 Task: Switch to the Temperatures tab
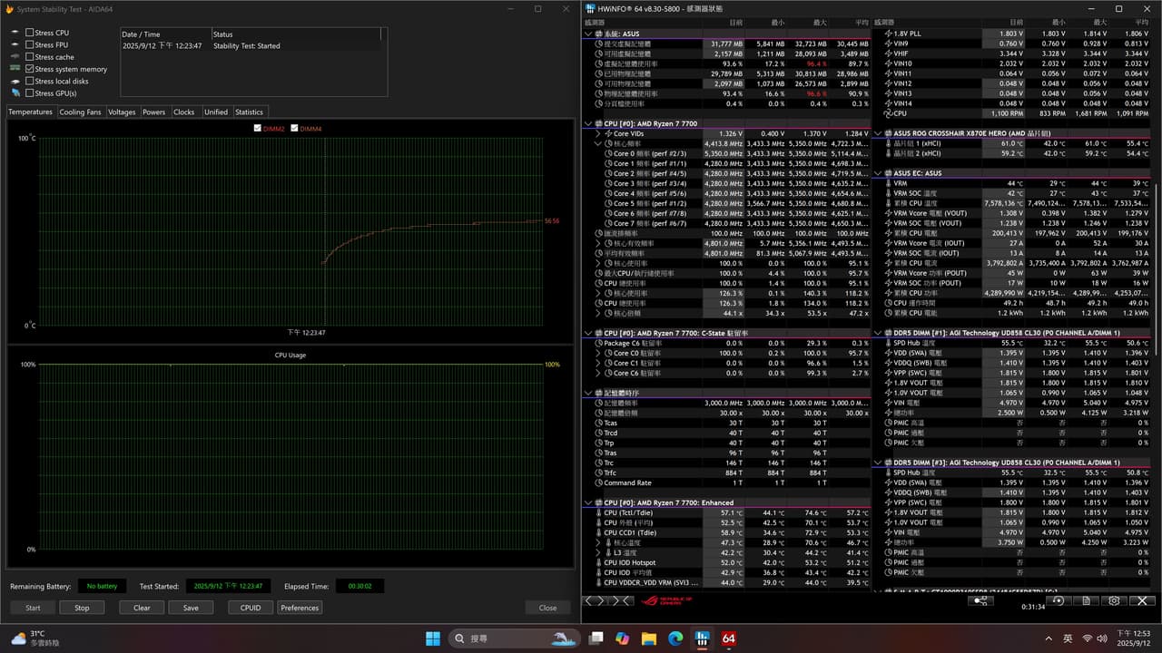pyautogui.click(x=30, y=112)
